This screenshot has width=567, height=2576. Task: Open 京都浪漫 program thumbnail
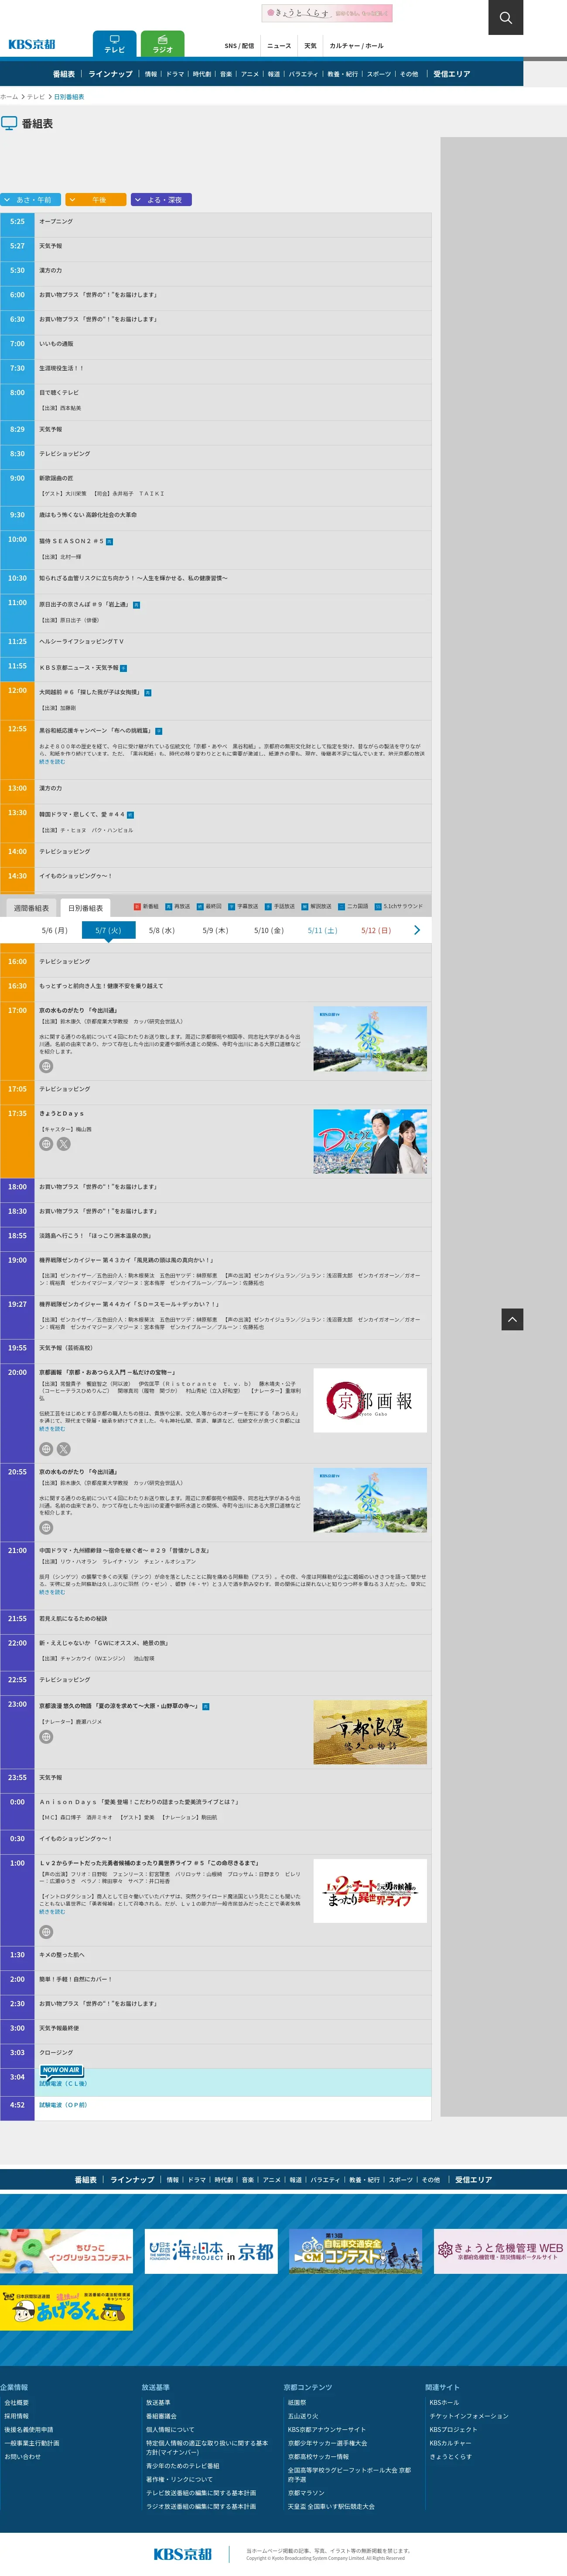(369, 1732)
